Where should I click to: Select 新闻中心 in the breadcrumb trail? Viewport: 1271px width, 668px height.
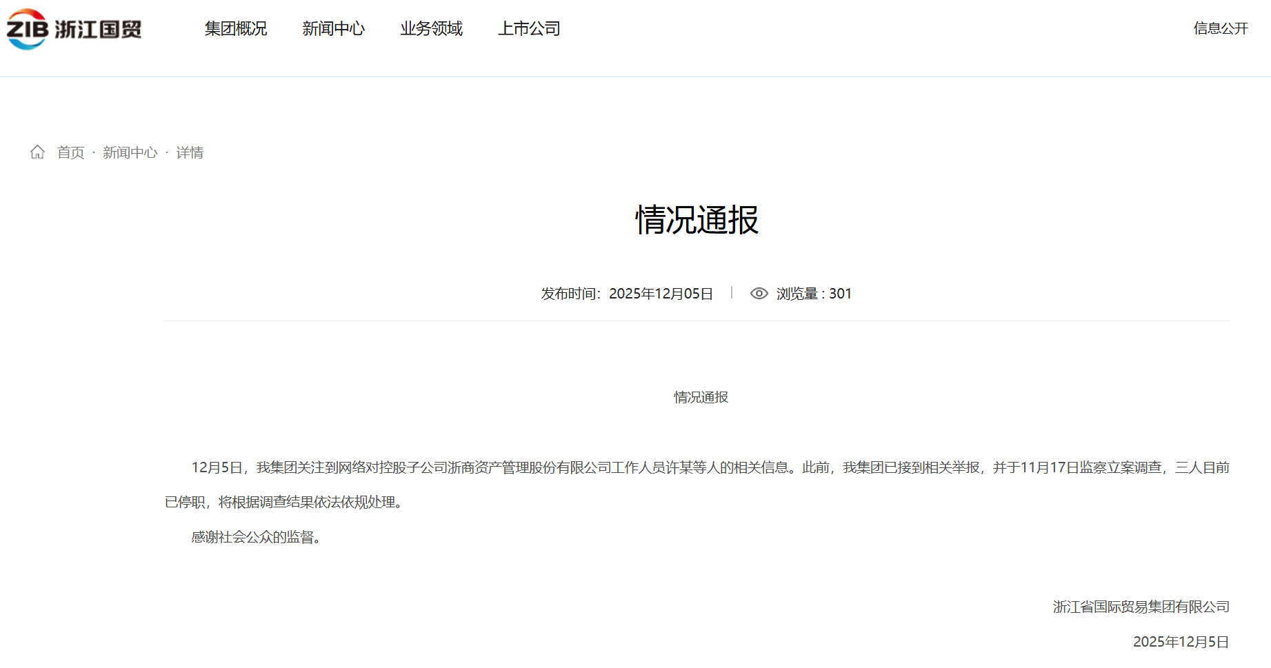(130, 152)
